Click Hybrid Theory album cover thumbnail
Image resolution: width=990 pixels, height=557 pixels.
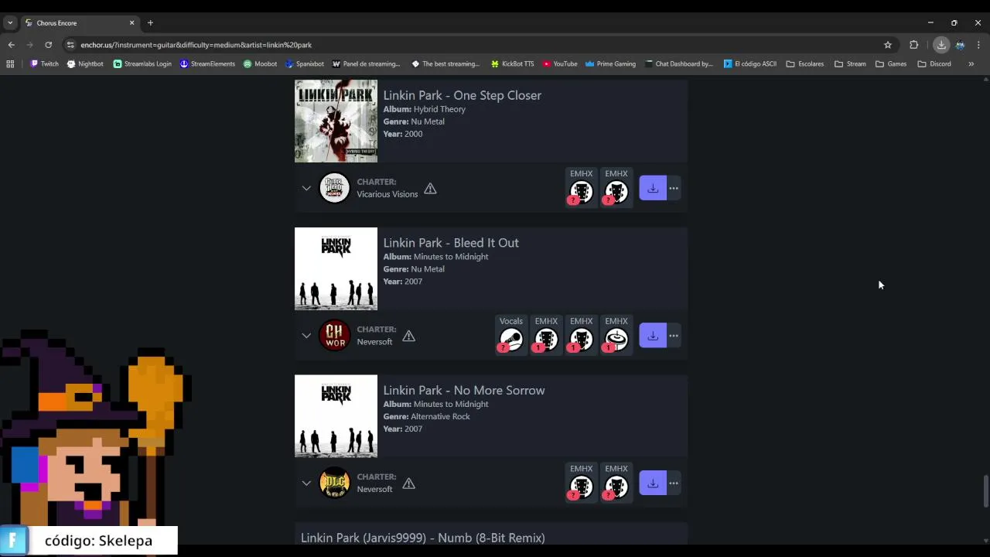coord(336,121)
